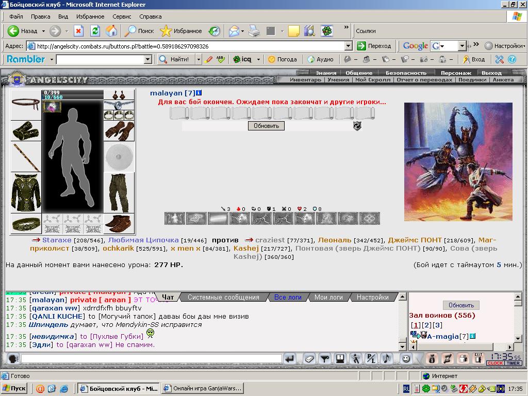
Task: Click the Обновить button under the scrolls
Action: 267,126
